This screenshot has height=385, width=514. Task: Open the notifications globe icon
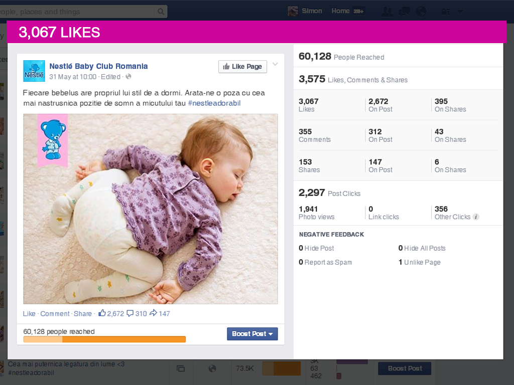click(421, 12)
